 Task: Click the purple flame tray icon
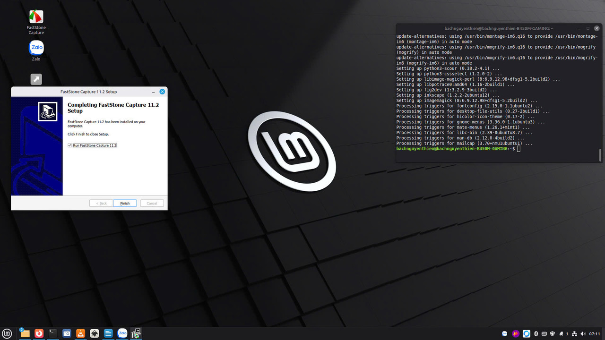516,334
